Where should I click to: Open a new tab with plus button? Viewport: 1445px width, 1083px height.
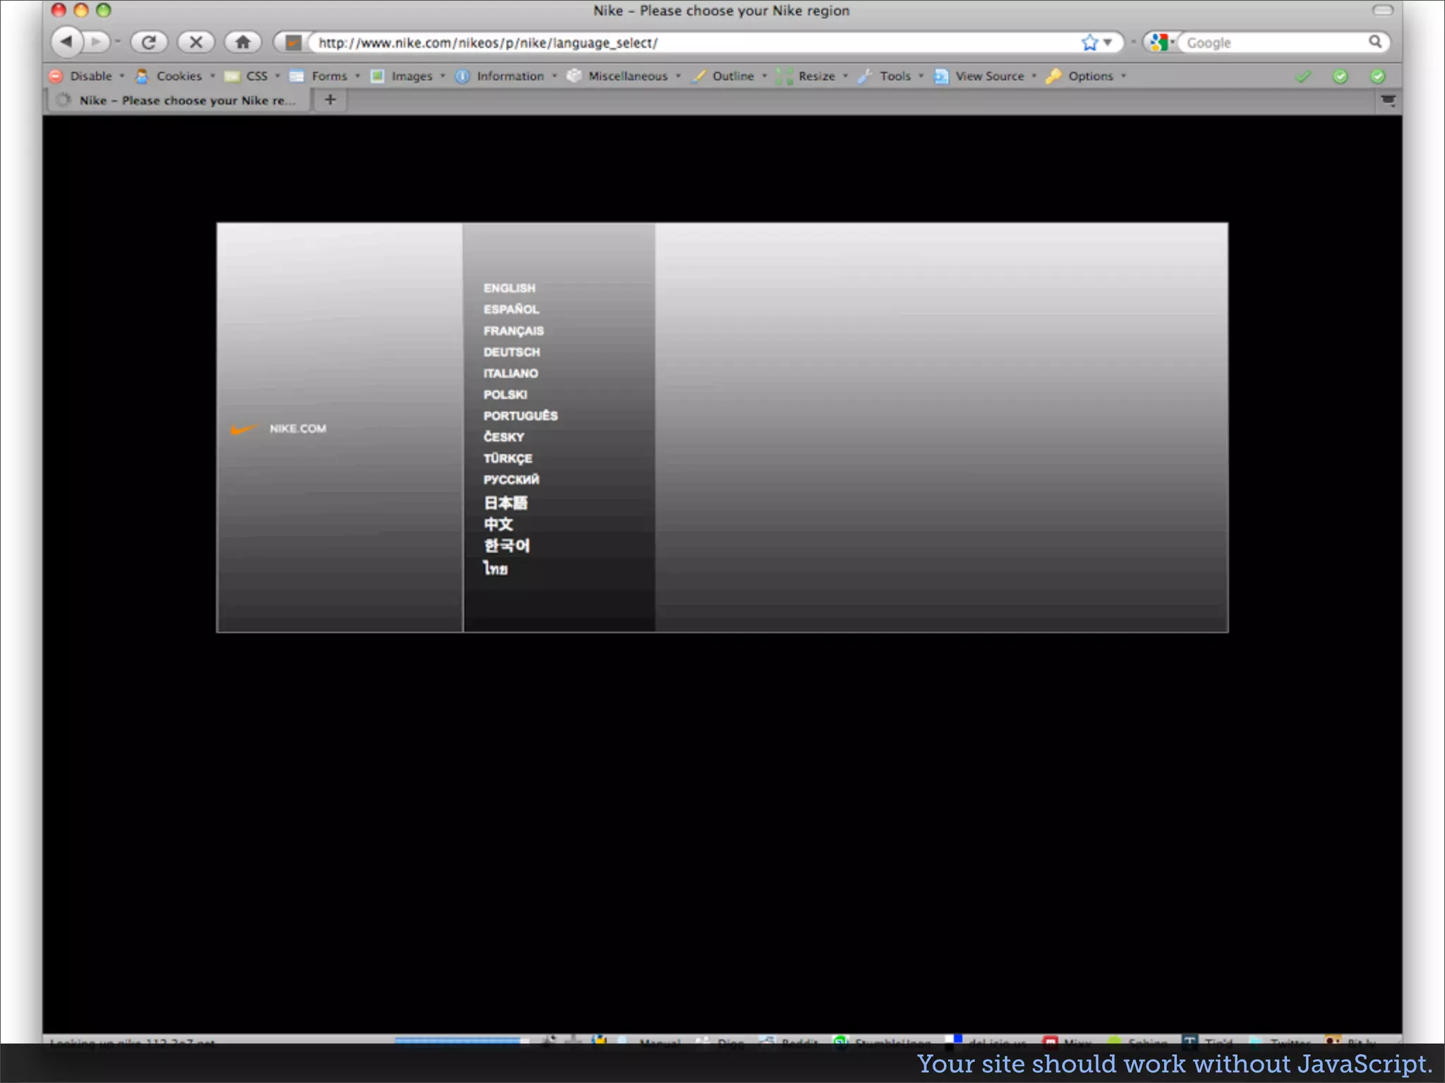(330, 99)
